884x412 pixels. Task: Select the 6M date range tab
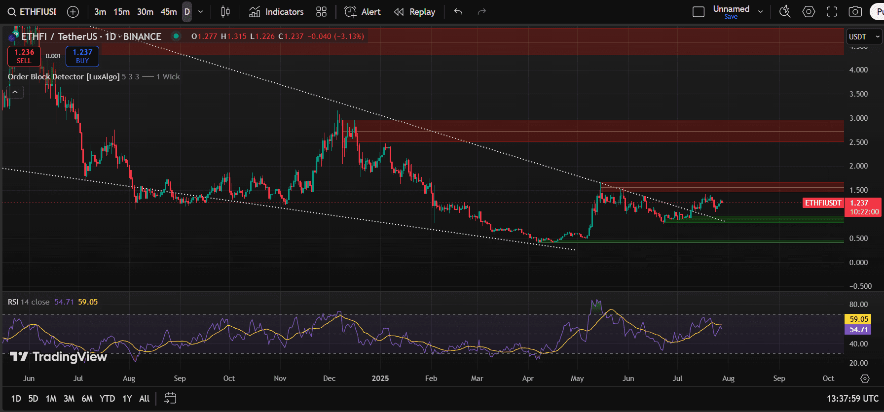click(87, 399)
